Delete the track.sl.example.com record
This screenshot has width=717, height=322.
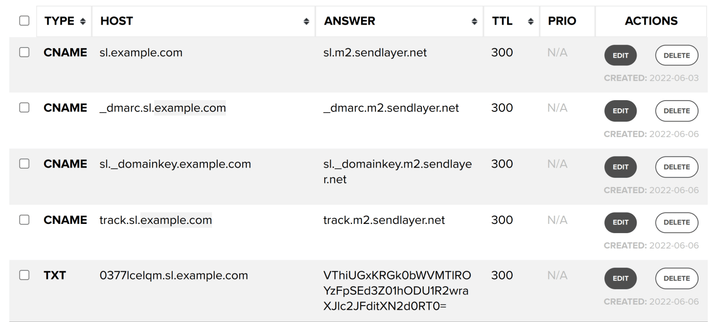coord(677,222)
